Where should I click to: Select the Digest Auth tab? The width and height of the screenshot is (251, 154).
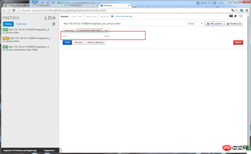coord(91,17)
